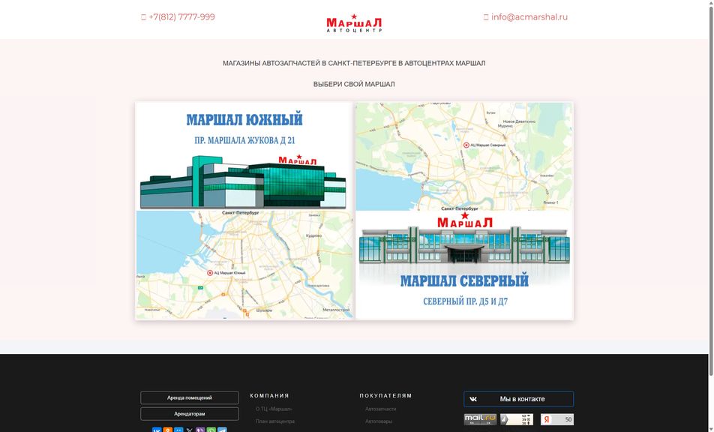Image resolution: width=714 pixels, height=432 pixels.
Task: Click the X (Twitter) share icon in footer
Action: 190,430
